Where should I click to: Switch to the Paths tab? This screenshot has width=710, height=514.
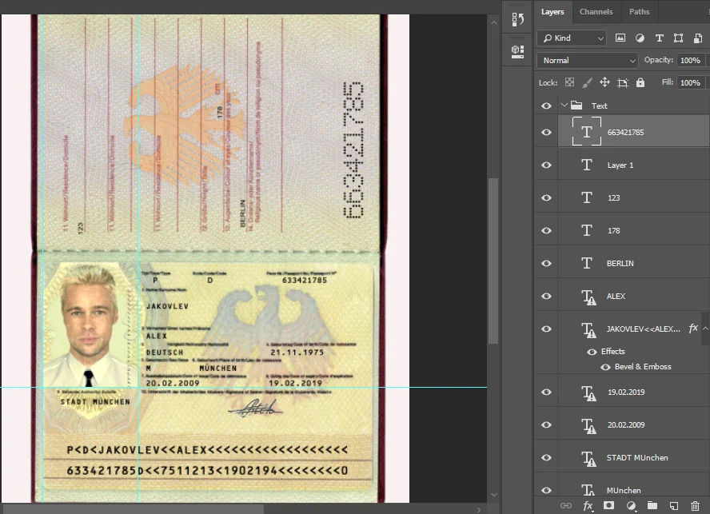tap(639, 12)
